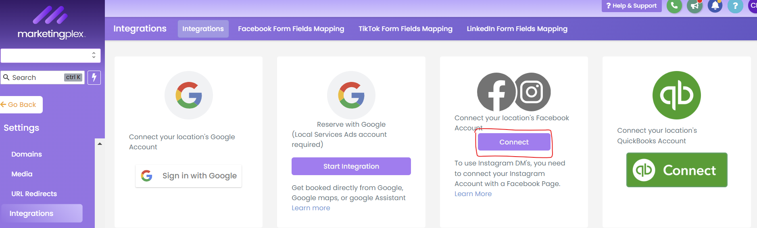
Task: Open TikTok Form Fields Mapping tab
Action: click(x=405, y=29)
